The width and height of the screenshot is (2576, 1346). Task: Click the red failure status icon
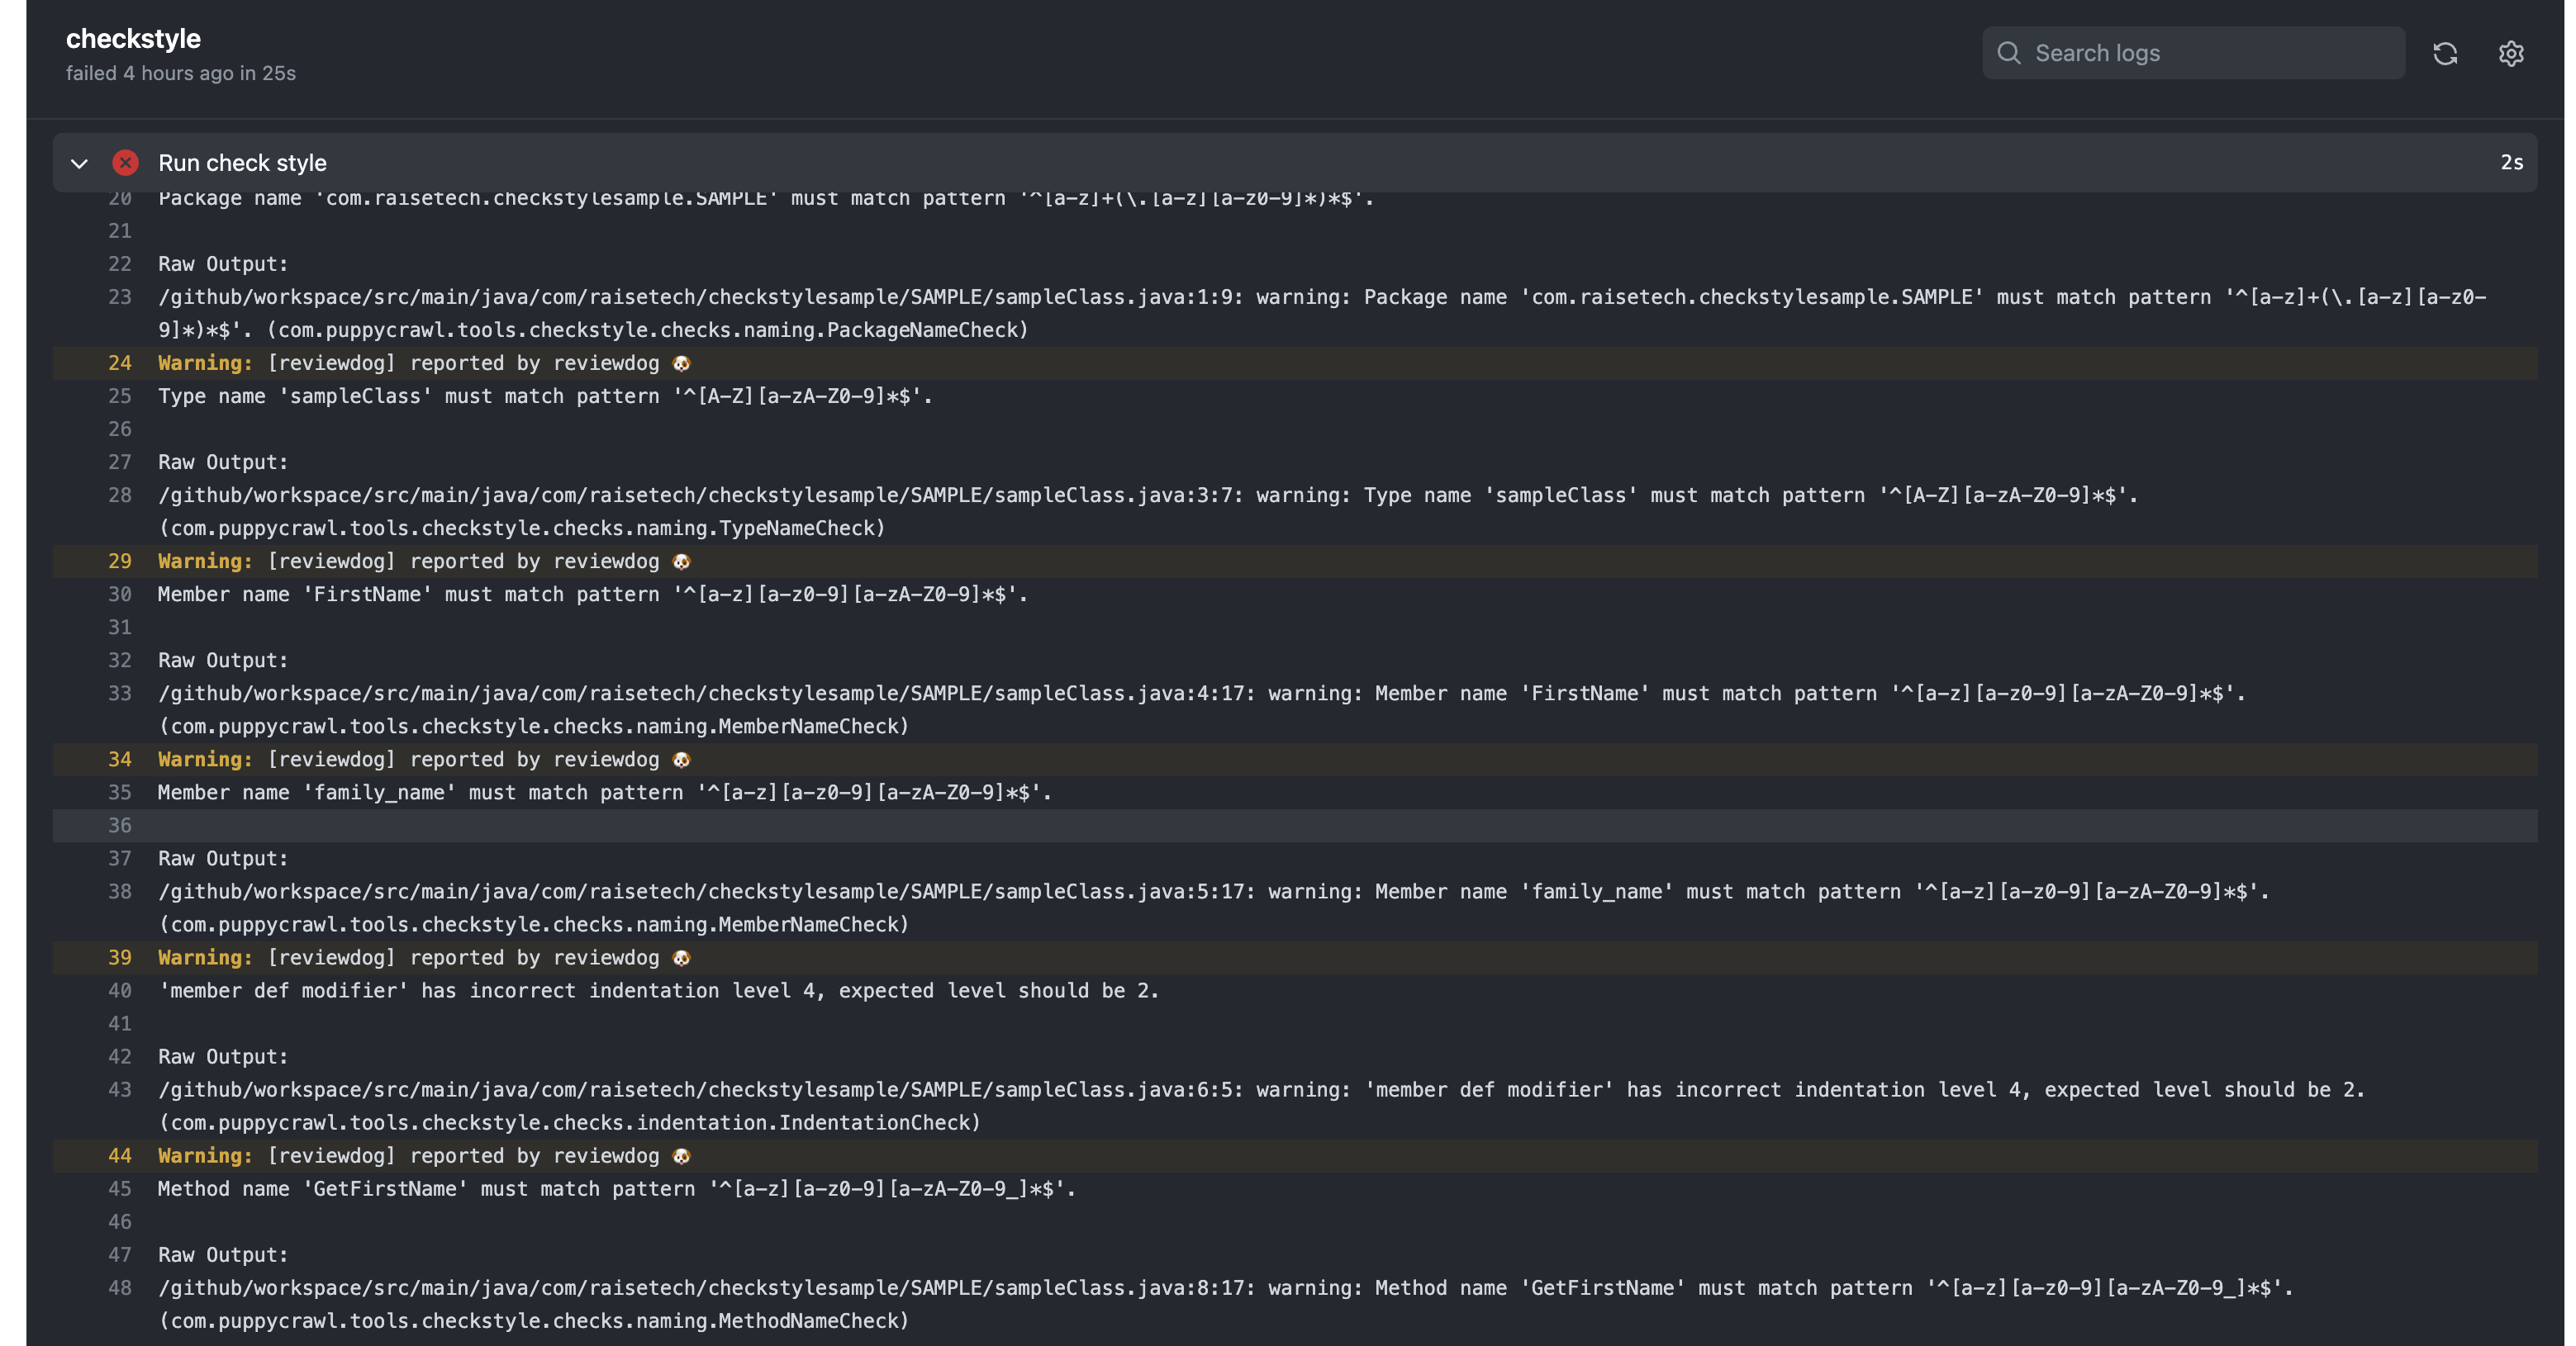click(x=125, y=162)
